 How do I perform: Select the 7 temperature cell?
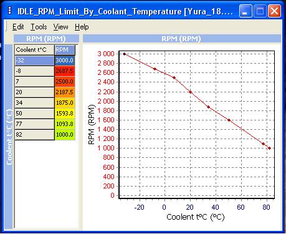[x=34, y=82]
